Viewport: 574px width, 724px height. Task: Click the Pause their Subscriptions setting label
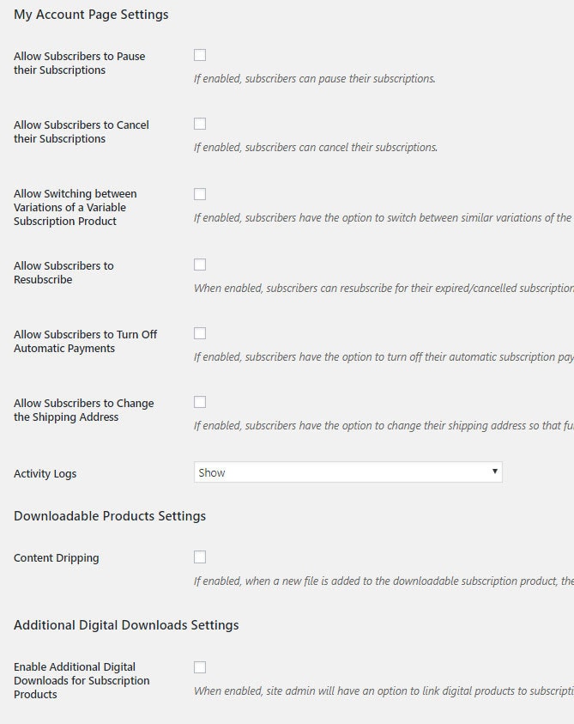[x=79, y=63]
